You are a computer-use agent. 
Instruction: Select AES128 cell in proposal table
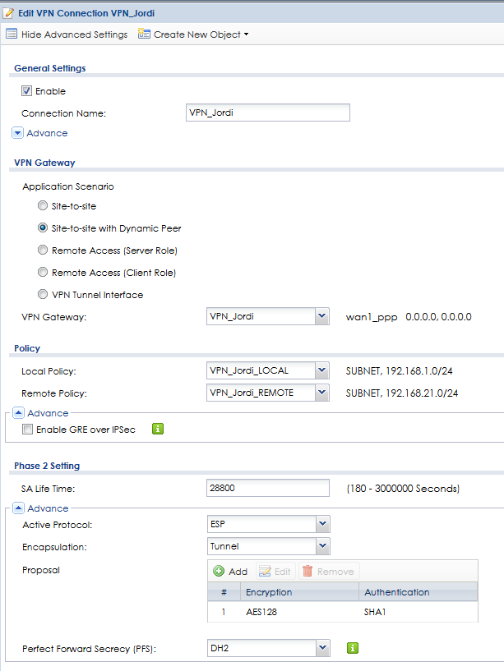point(261,612)
